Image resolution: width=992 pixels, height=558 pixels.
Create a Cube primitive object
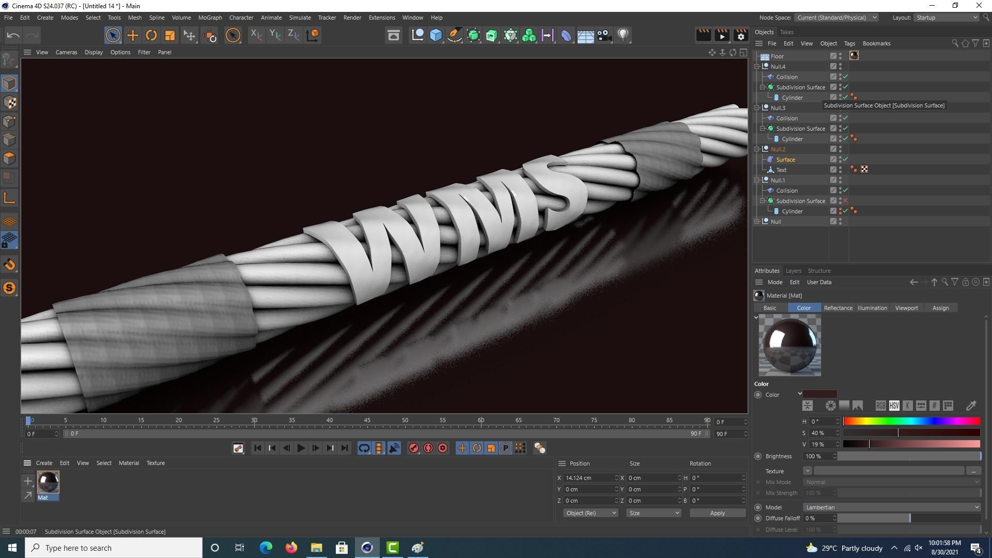[x=436, y=35]
